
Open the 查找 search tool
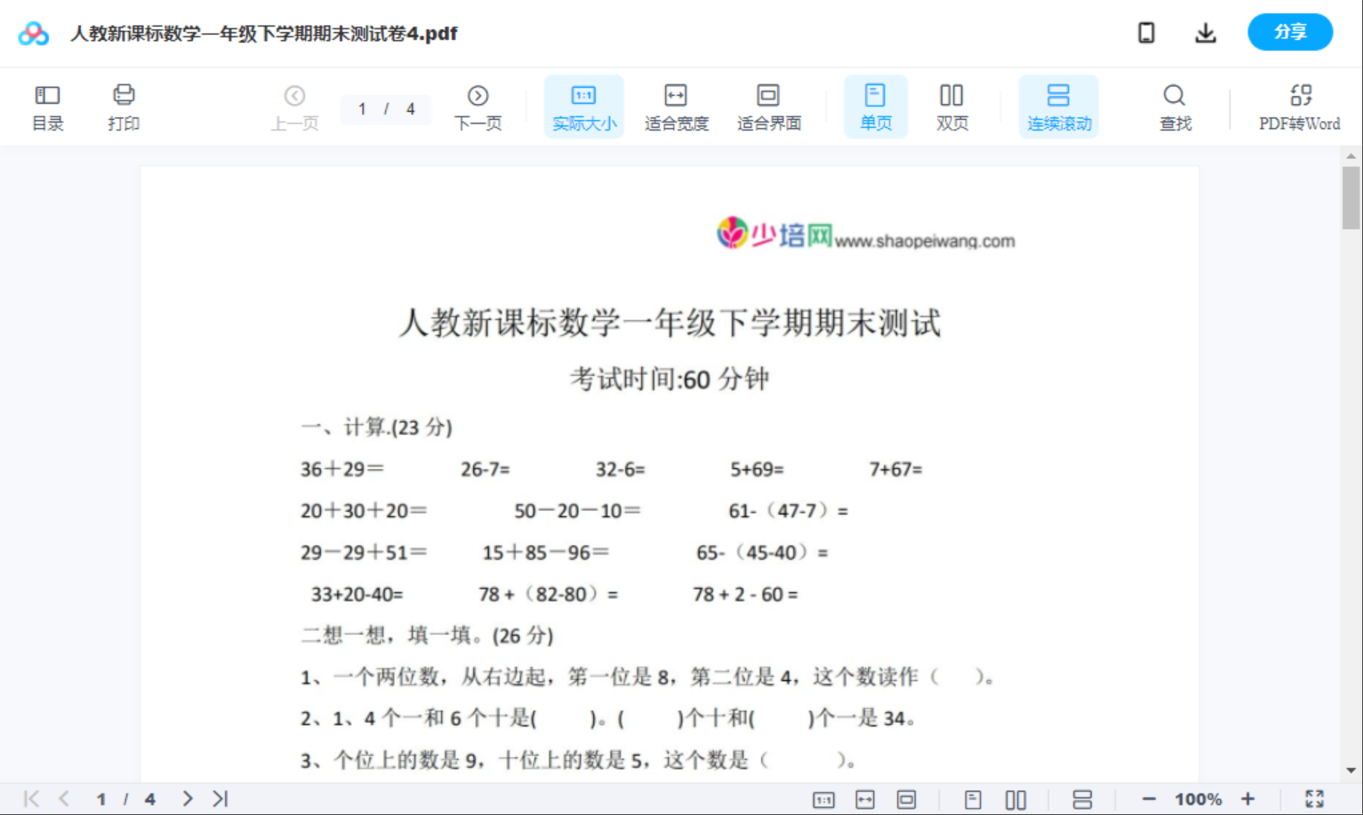coord(1175,106)
